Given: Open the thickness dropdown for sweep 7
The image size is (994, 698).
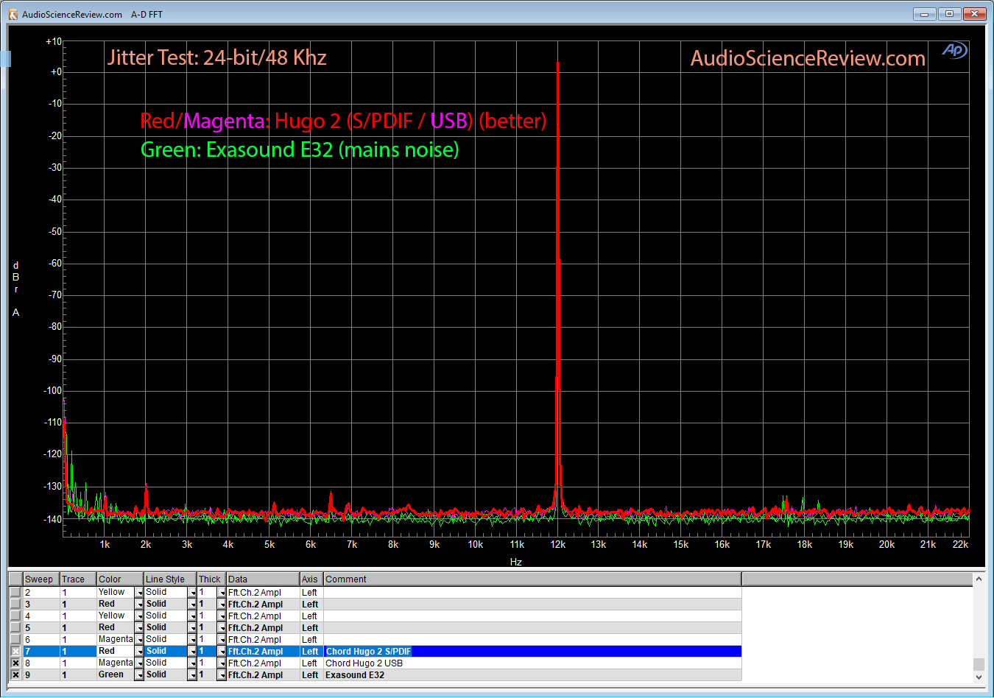Looking at the screenshot, I should [x=222, y=652].
